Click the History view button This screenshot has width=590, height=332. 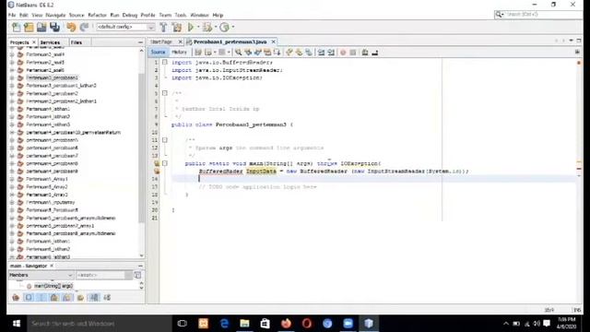[x=179, y=53]
